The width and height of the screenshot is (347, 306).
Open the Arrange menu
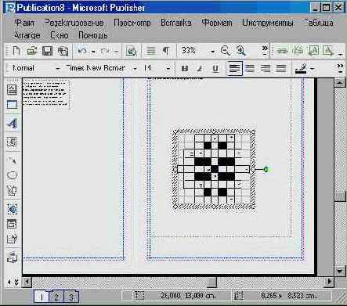[27, 35]
